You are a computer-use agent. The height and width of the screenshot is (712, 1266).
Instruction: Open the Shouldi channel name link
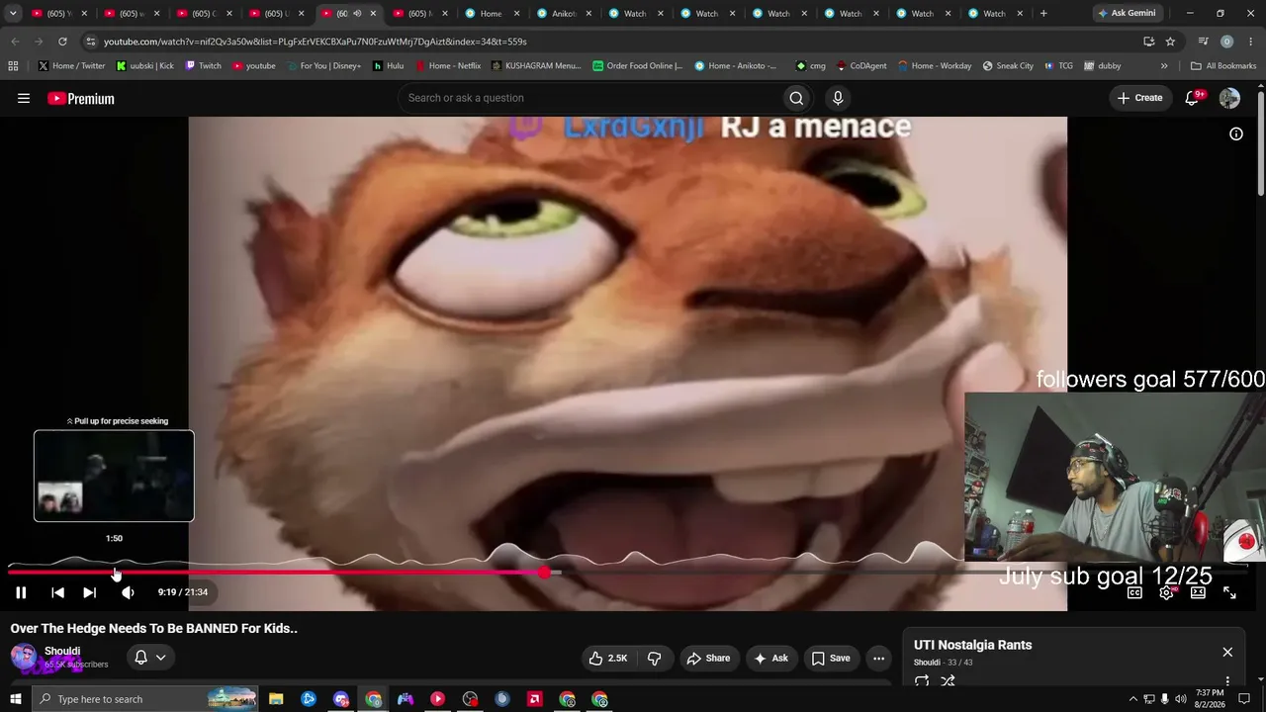[62, 651]
